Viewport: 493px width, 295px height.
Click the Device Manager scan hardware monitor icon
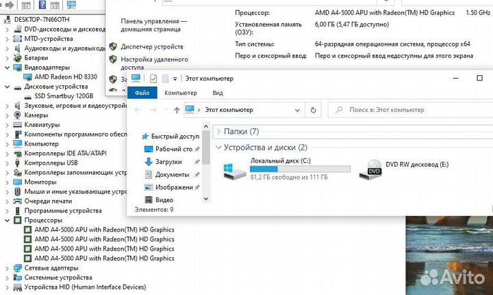(71, 5)
